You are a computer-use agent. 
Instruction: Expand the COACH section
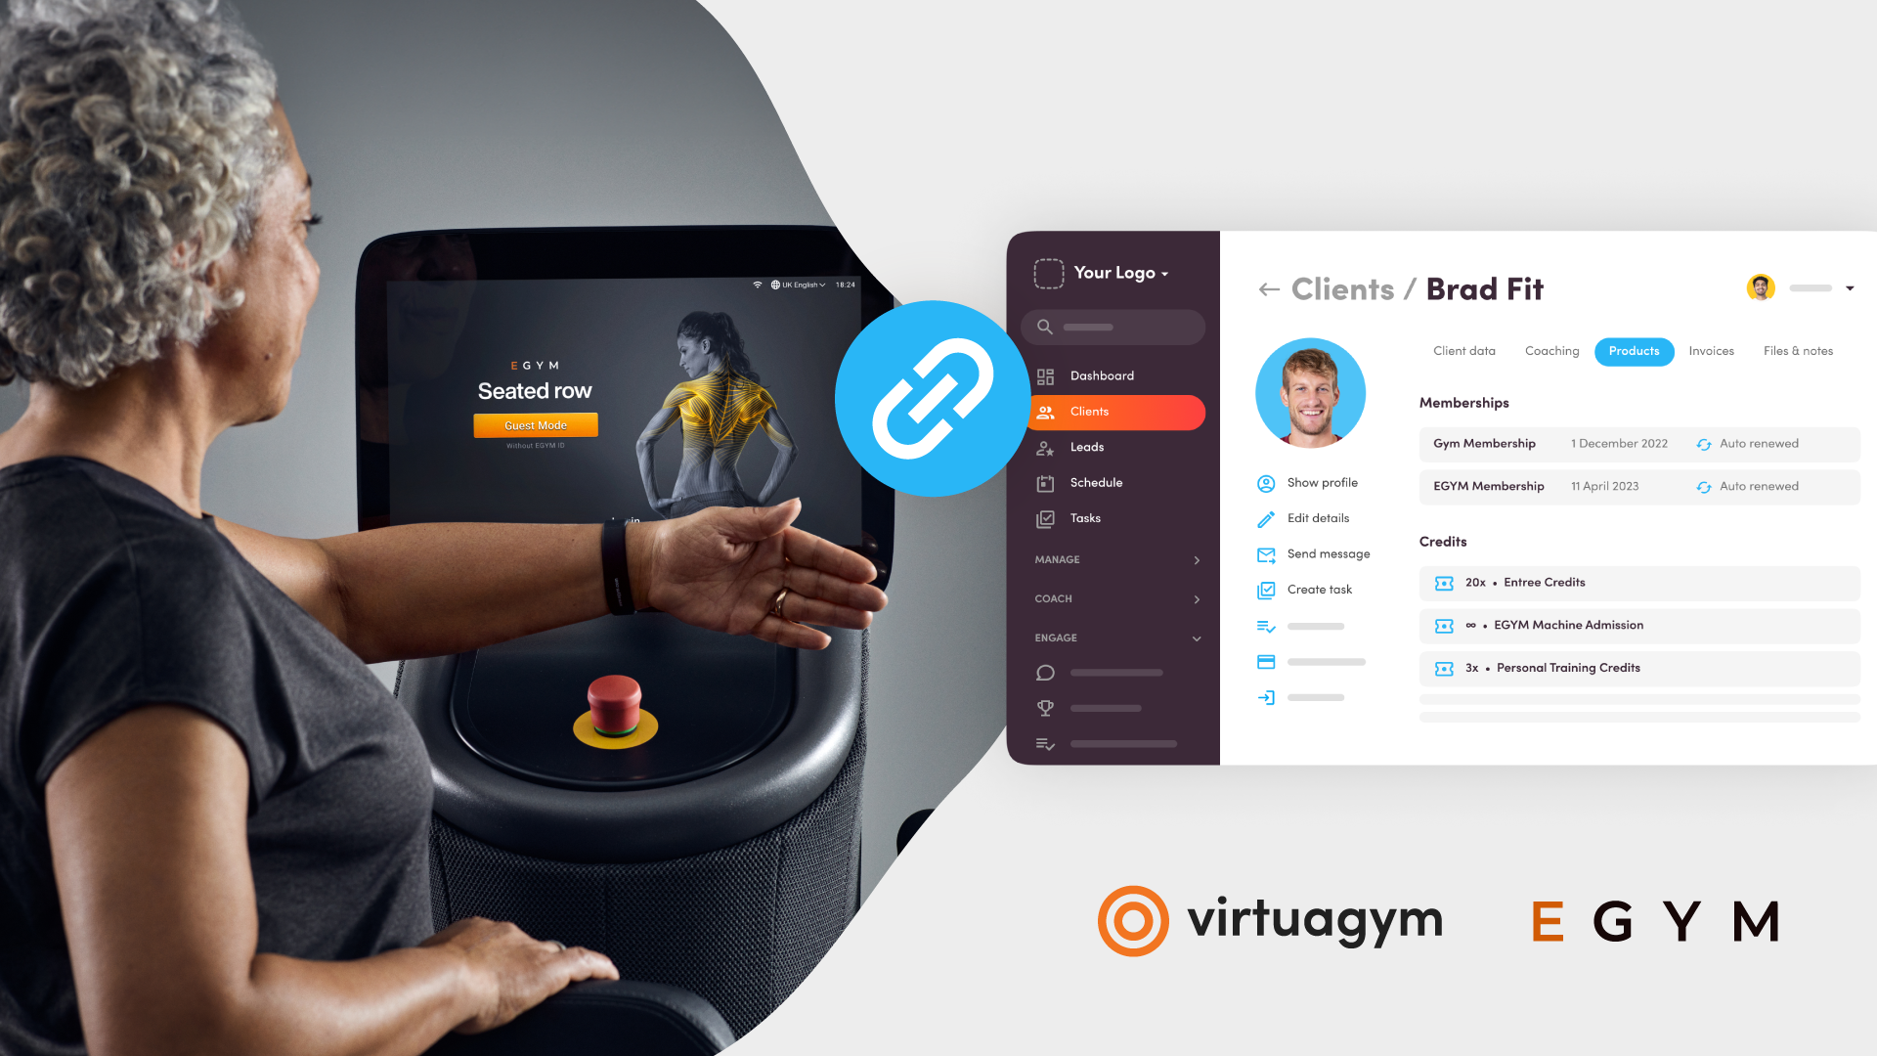pyautogui.click(x=1197, y=598)
